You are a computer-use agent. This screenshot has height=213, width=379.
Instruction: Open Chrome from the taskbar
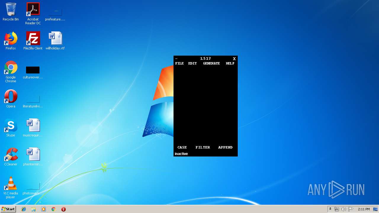(53, 209)
